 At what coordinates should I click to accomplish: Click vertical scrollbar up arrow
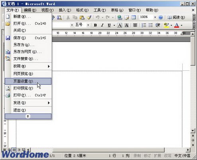pos(193,34)
